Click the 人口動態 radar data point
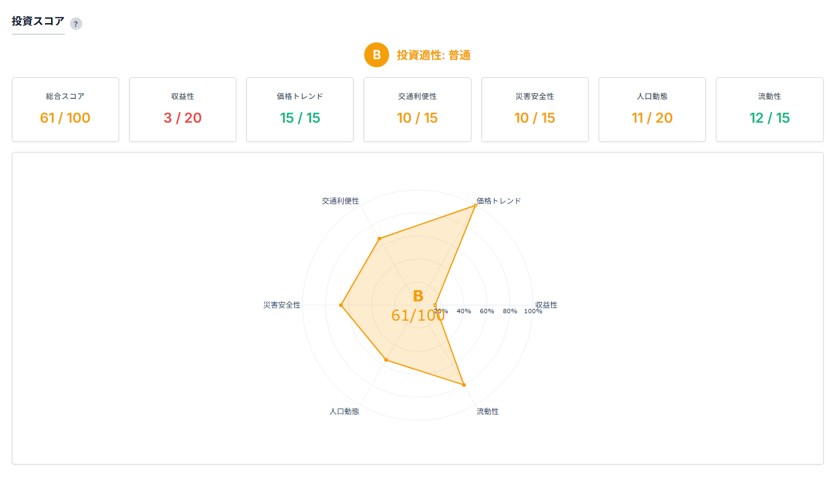835x477 pixels. (386, 360)
